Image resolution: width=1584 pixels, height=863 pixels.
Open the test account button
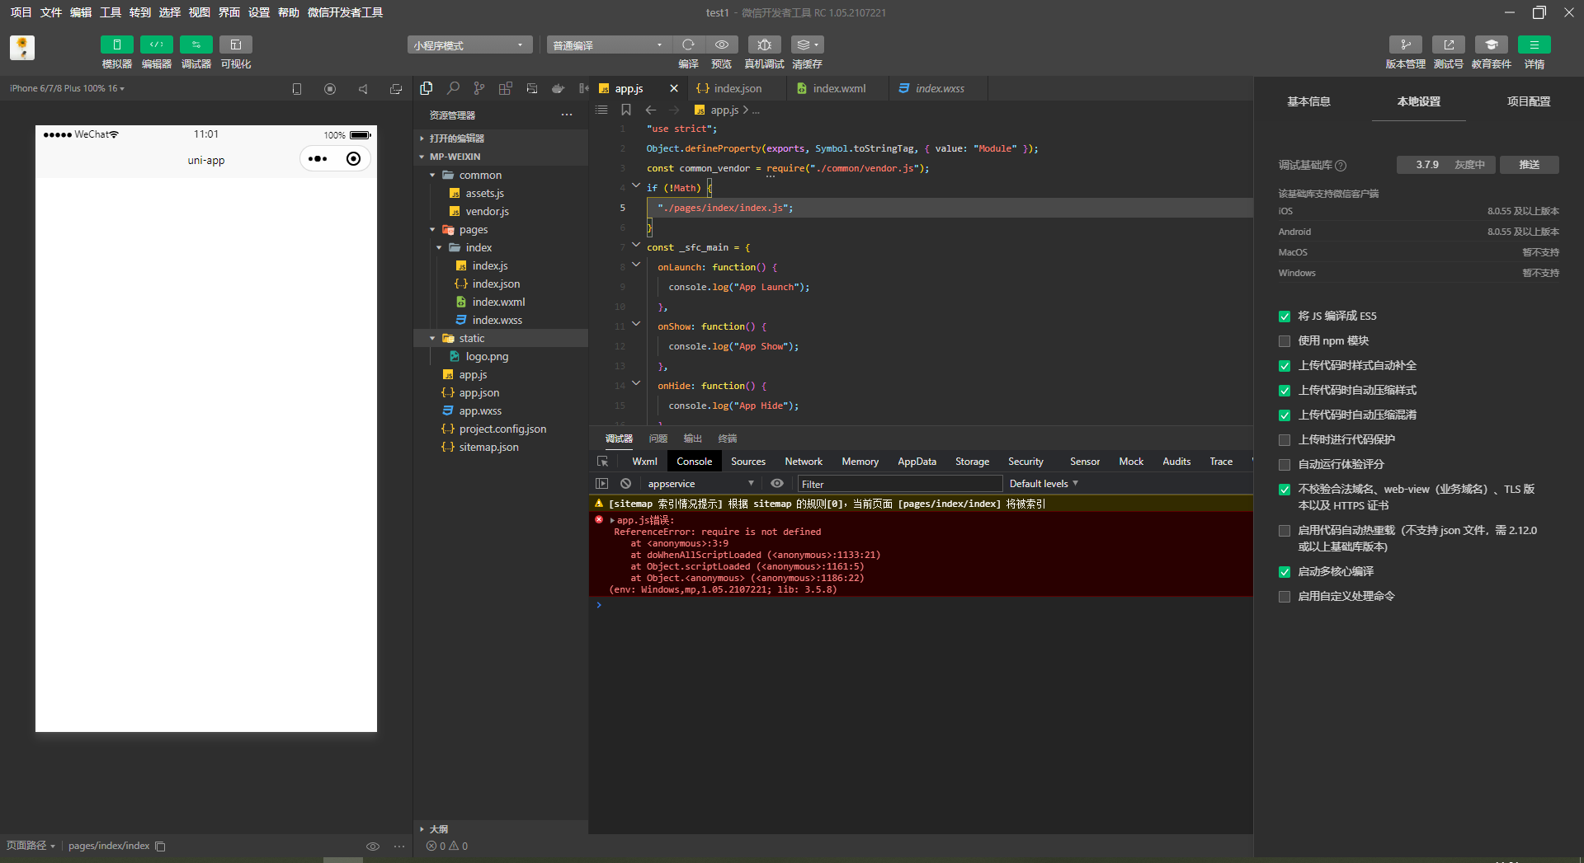point(1448,45)
